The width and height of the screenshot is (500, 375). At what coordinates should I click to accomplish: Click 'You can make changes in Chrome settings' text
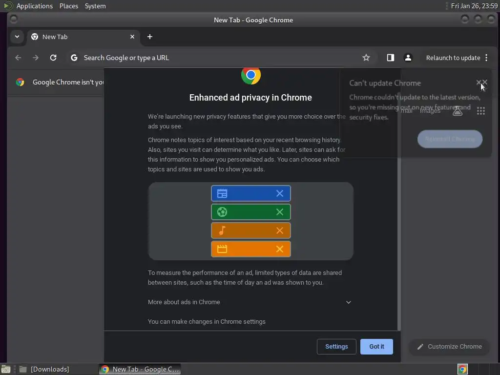[207, 321]
